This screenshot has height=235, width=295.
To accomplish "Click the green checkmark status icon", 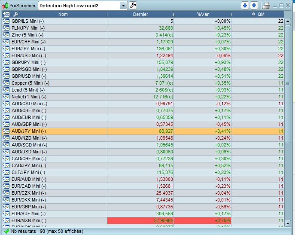I will click(x=6, y=231).
